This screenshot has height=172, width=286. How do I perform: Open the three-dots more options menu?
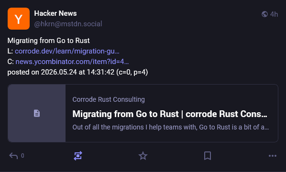(x=273, y=156)
